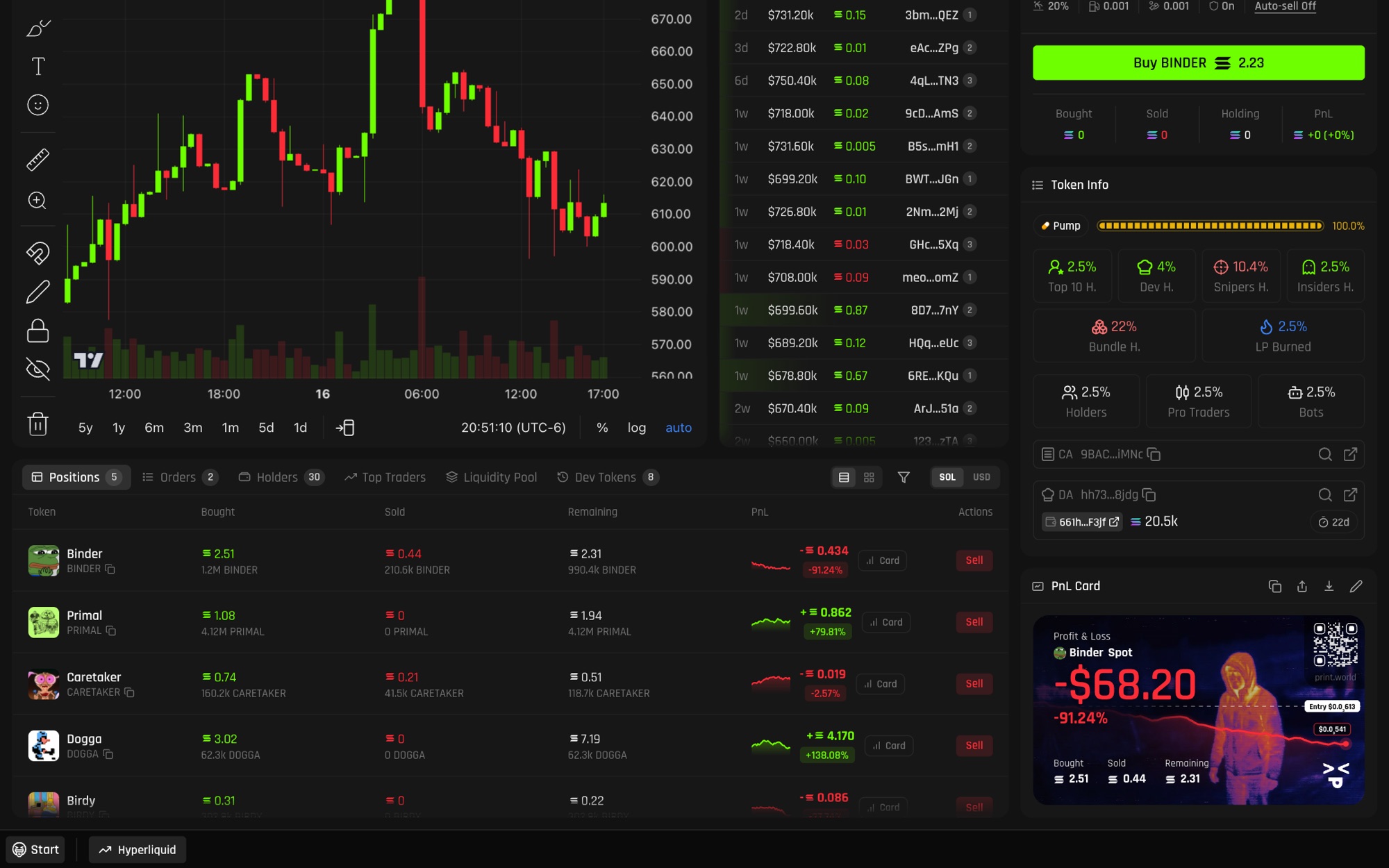This screenshot has width=1389, height=868.
Task: Switch positions to grid view
Action: [x=869, y=477]
